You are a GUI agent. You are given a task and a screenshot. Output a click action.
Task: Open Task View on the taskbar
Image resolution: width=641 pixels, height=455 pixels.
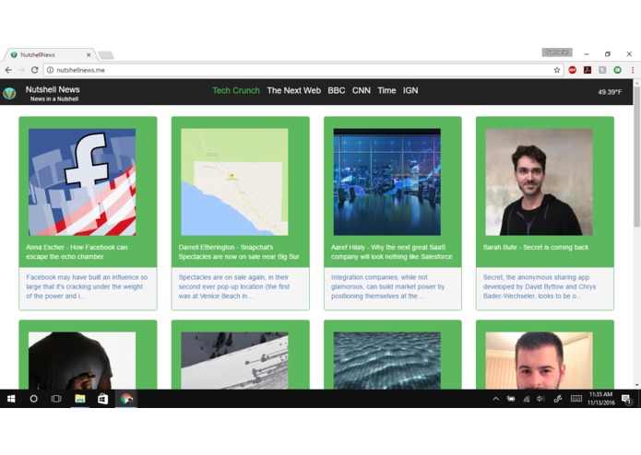pos(56,399)
